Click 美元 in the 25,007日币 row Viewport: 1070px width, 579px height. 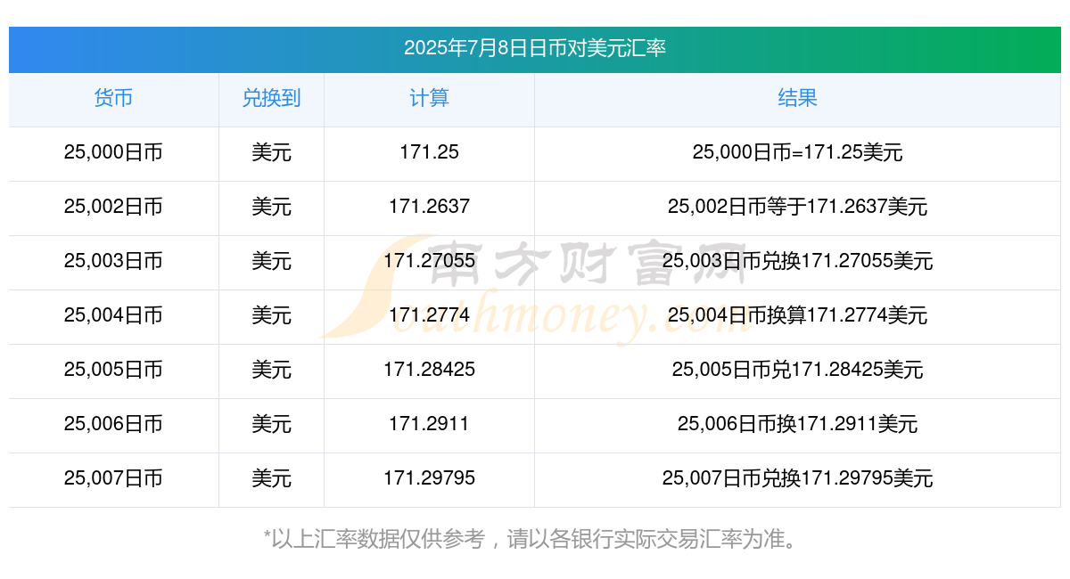(271, 478)
